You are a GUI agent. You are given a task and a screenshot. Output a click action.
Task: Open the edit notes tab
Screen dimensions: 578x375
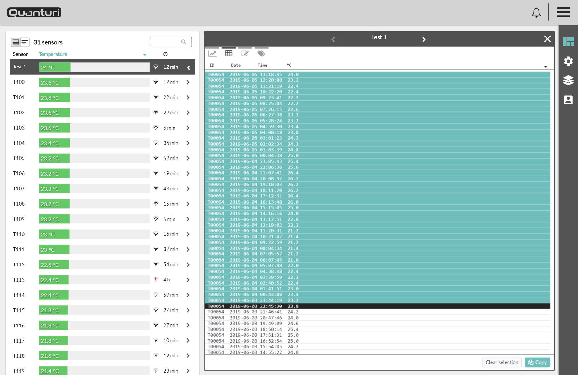point(245,53)
